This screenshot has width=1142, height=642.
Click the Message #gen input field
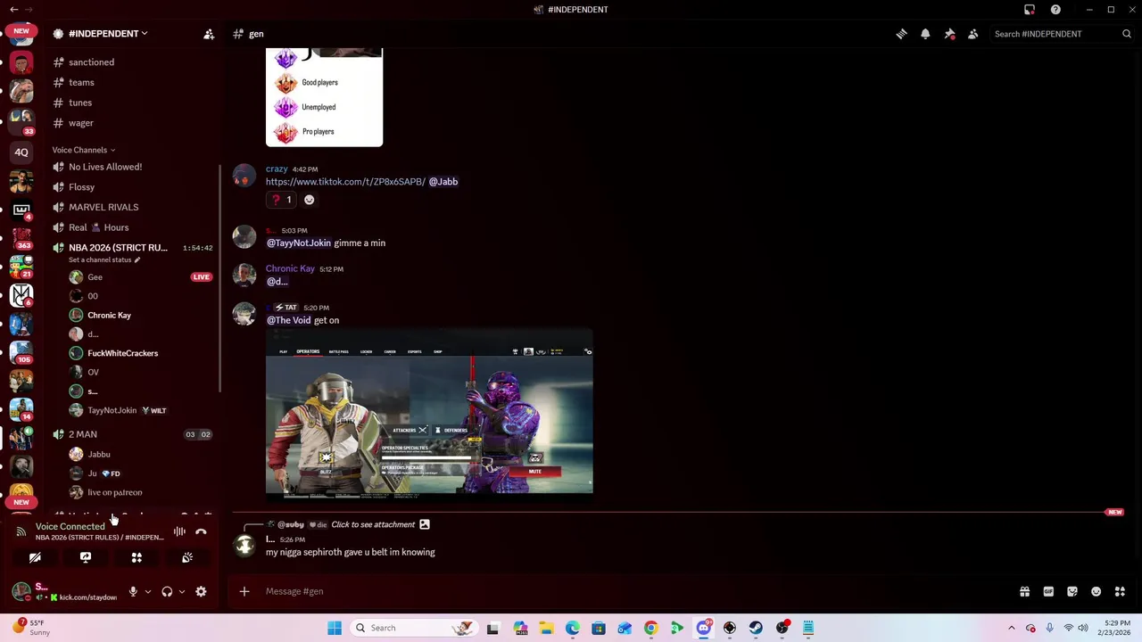[625, 591]
